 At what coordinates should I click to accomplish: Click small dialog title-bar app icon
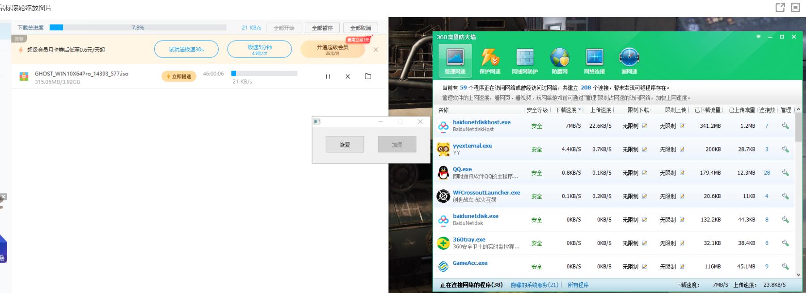(x=317, y=121)
